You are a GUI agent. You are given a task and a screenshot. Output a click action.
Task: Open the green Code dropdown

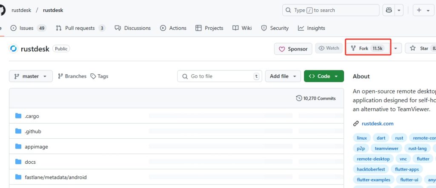coord(324,76)
